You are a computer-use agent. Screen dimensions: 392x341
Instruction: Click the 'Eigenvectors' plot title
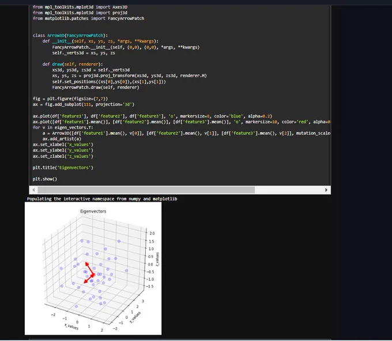click(x=93, y=211)
